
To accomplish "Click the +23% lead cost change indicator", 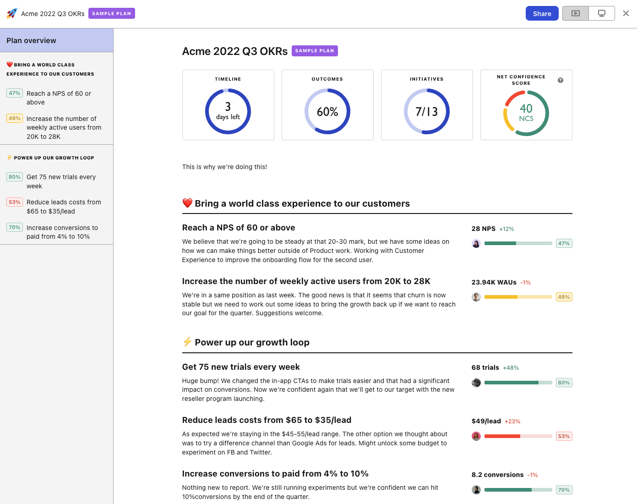I will coord(512,422).
